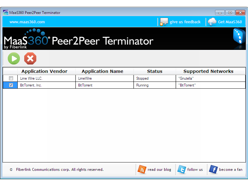Follow the Get MaaS360 link
Viewport: 248px width, 186px height.
(230, 22)
